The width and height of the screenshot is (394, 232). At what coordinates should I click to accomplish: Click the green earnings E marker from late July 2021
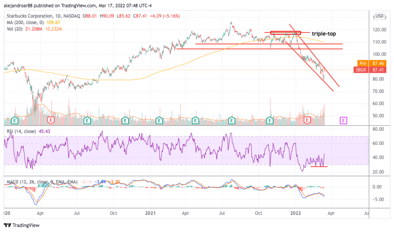pos(231,120)
